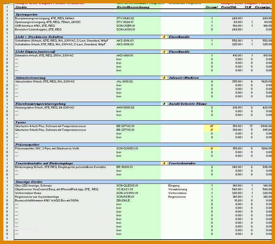Screen dimensions: 275x244
Task: Select the 'Systemgeräte' section heading
Action: 26,15
